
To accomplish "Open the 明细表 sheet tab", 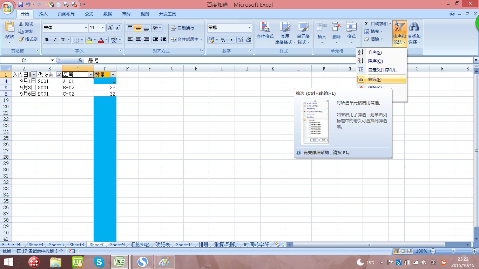I will click(x=163, y=245).
